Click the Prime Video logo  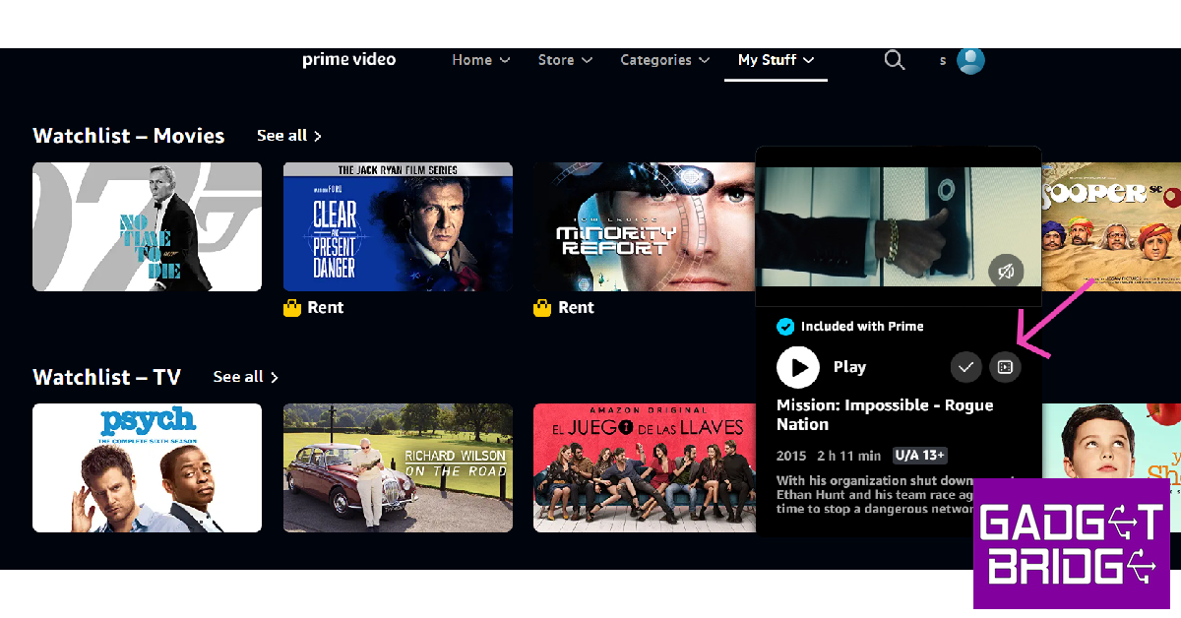[349, 60]
